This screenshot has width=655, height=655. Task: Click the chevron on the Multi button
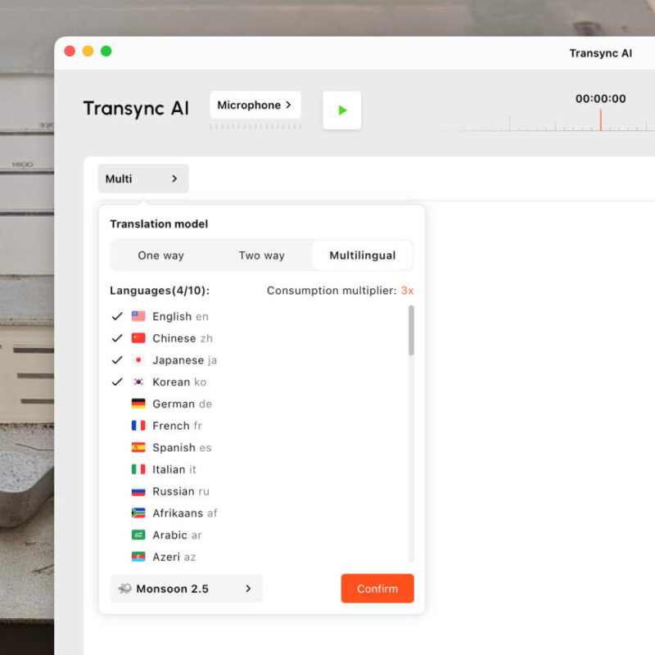[x=174, y=178]
